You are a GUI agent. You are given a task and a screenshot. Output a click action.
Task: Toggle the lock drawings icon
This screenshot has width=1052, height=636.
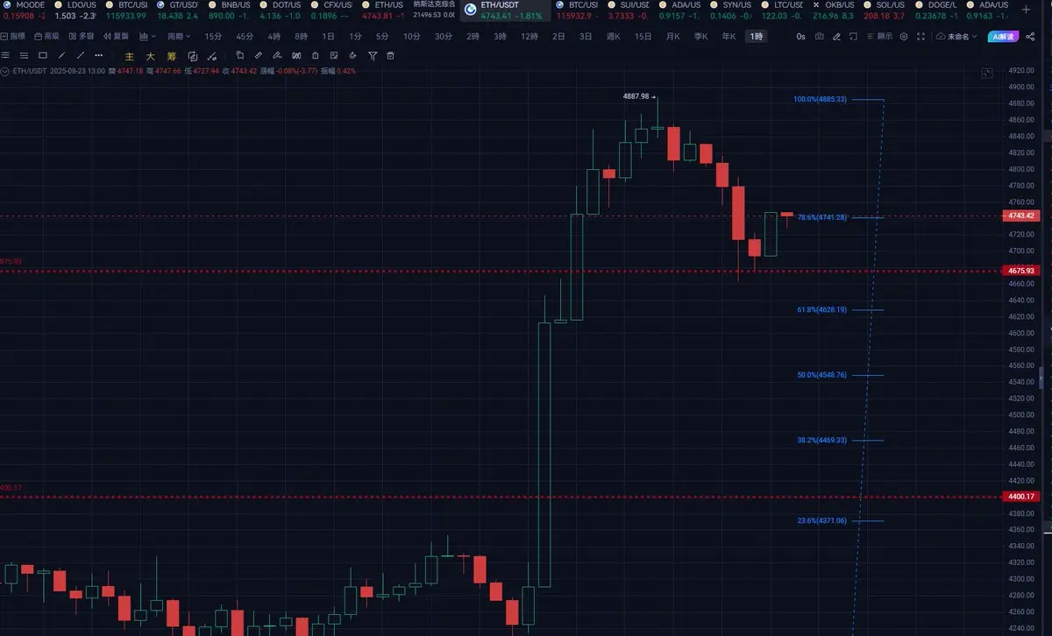point(315,56)
